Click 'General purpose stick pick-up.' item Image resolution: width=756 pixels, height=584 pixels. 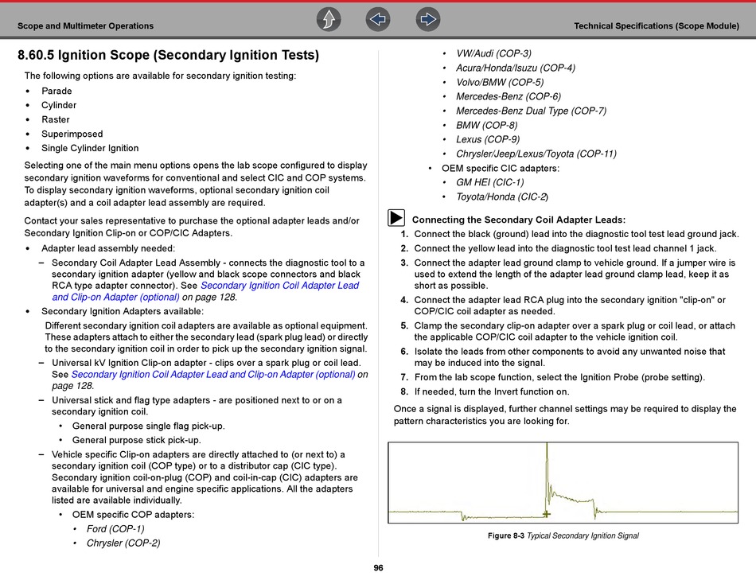[x=136, y=440]
